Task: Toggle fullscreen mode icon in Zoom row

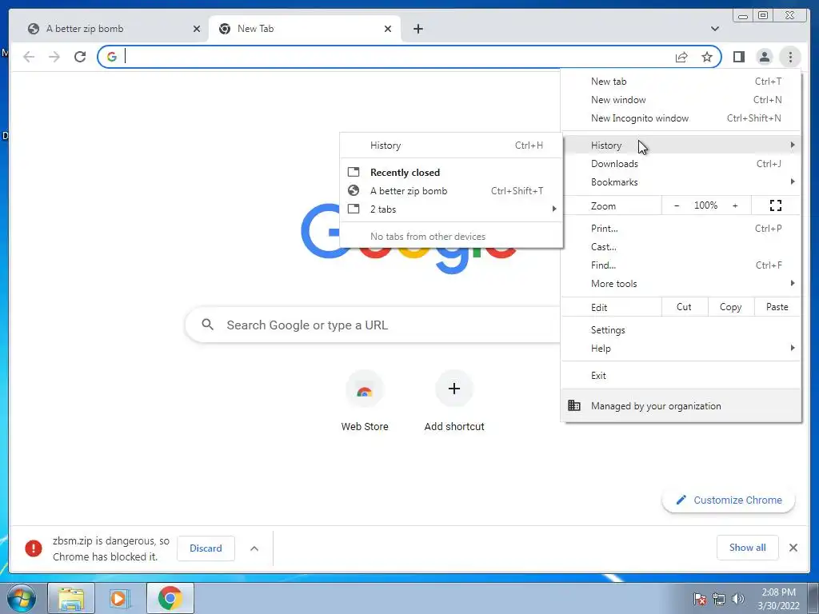Action: click(x=776, y=205)
